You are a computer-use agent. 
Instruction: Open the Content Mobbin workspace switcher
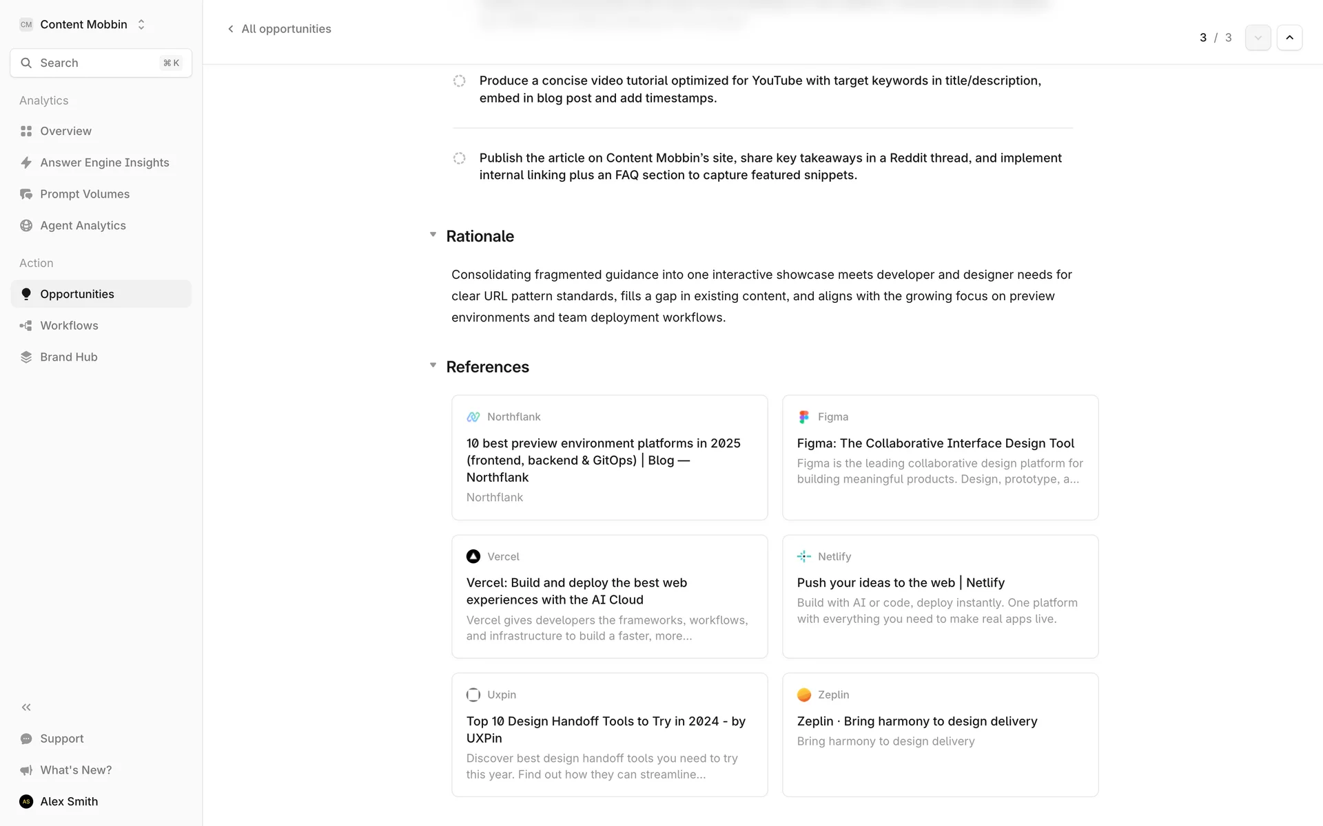click(x=83, y=25)
